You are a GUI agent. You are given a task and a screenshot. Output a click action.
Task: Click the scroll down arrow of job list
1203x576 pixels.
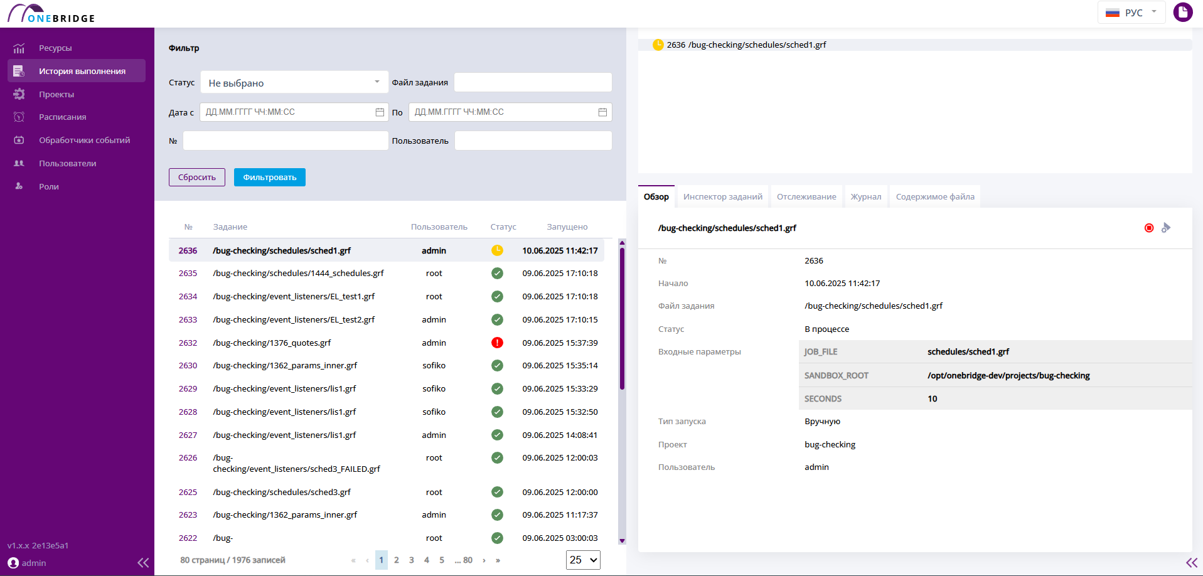click(x=622, y=540)
